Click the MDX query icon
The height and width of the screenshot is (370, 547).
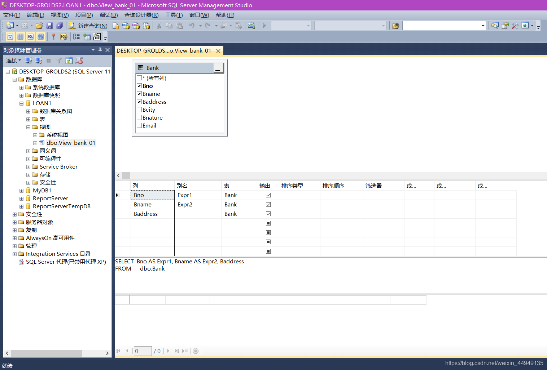(x=126, y=26)
